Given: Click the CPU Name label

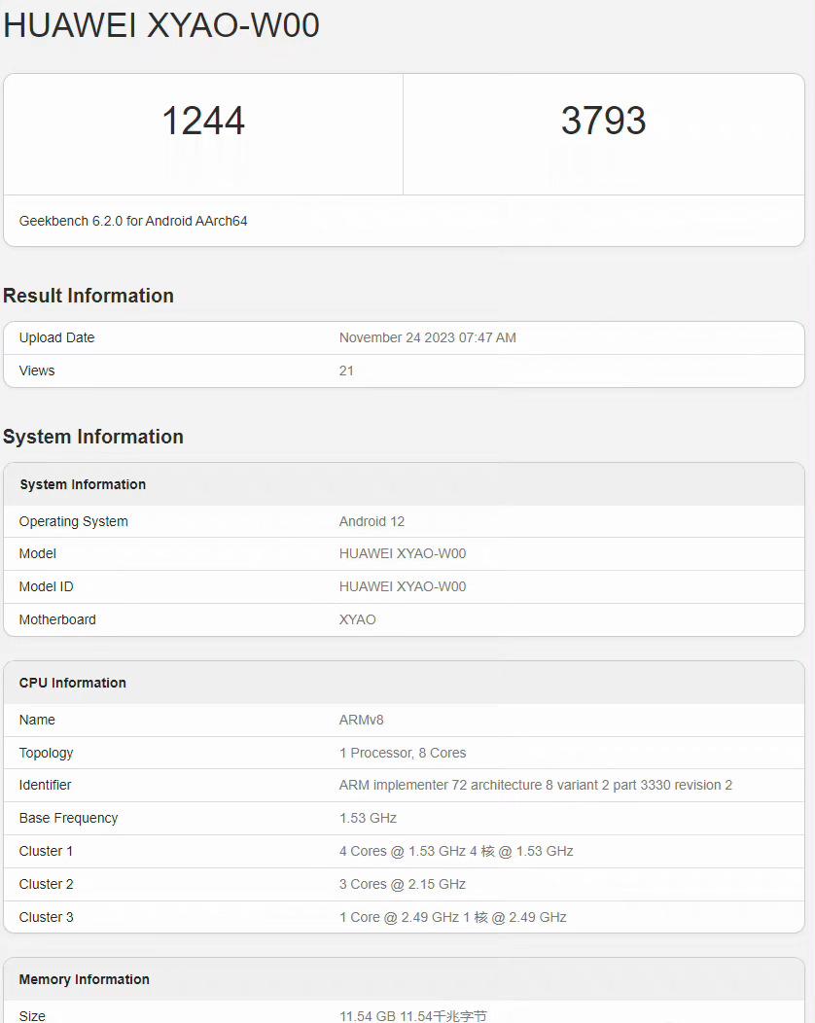Looking at the screenshot, I should point(37,720).
